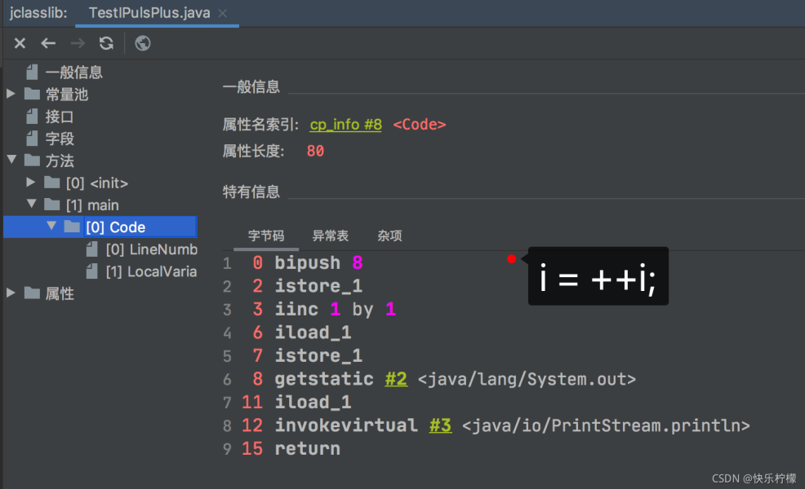Select 接口 tree node
The height and width of the screenshot is (489, 805).
pos(59,117)
